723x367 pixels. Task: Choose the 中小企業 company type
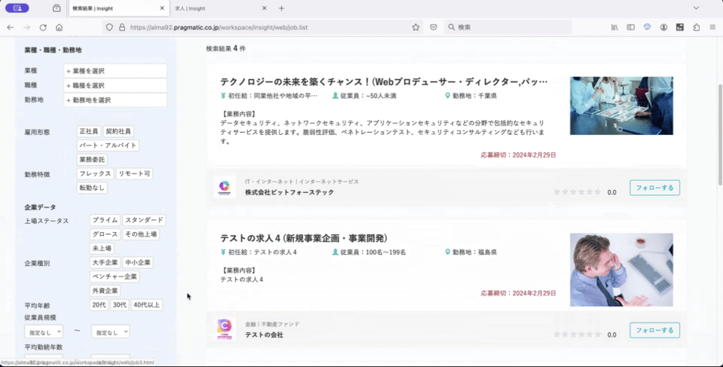(x=138, y=263)
